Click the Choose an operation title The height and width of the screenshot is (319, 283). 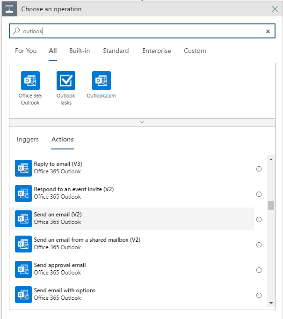click(x=51, y=9)
